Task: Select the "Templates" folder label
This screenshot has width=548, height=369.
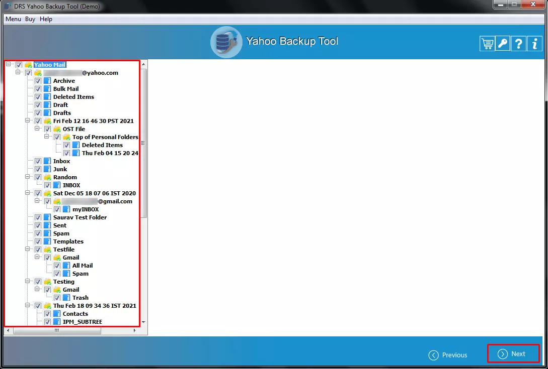Action: tap(68, 241)
